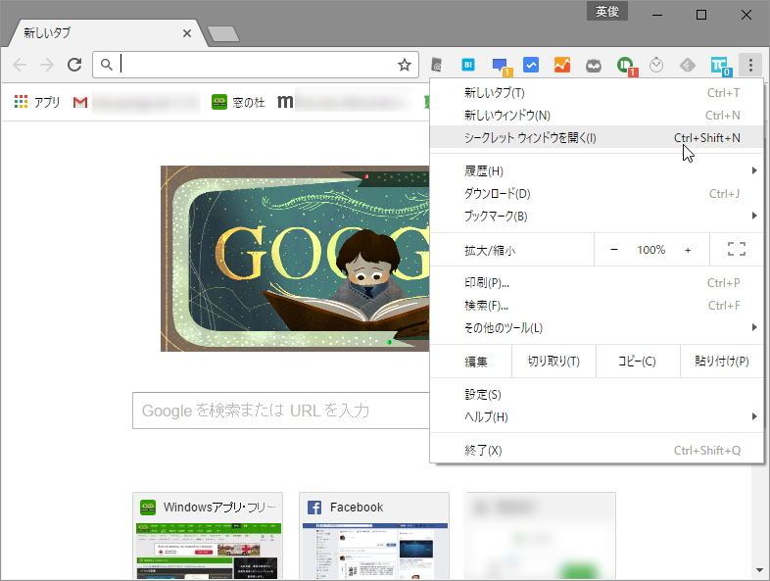
Task: Click the forward navigation arrow
Action: 47,65
